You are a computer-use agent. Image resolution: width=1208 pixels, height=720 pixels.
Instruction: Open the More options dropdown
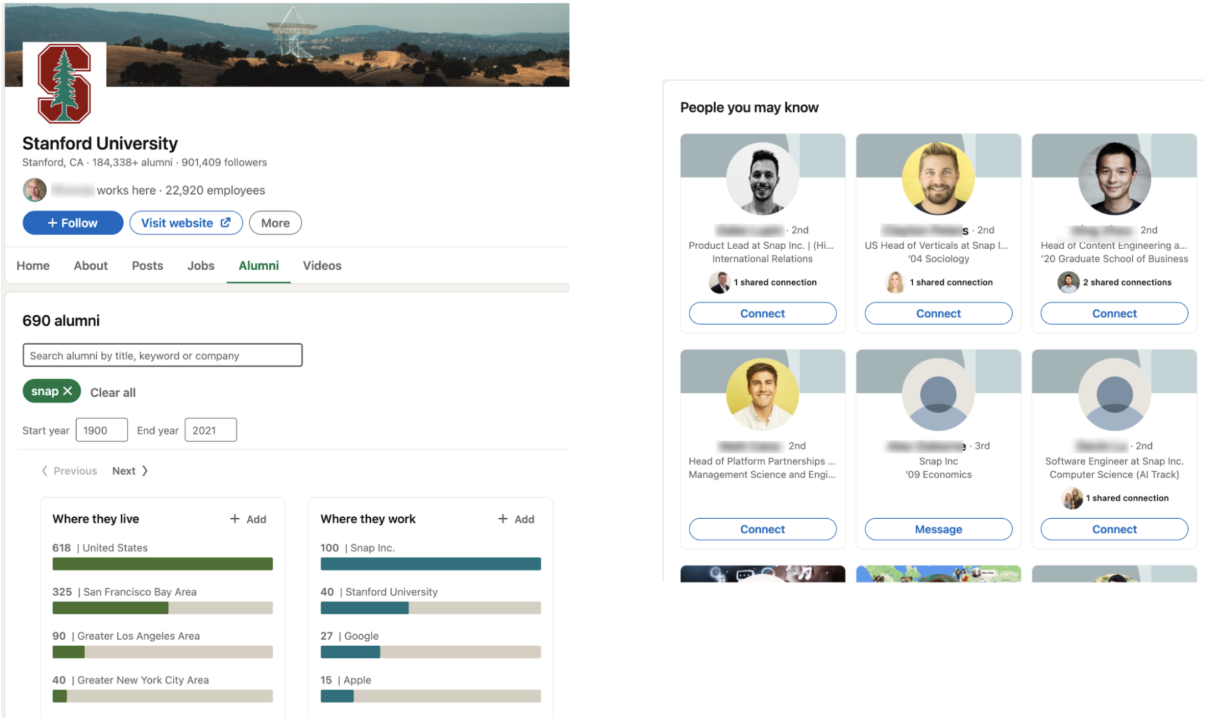click(275, 223)
